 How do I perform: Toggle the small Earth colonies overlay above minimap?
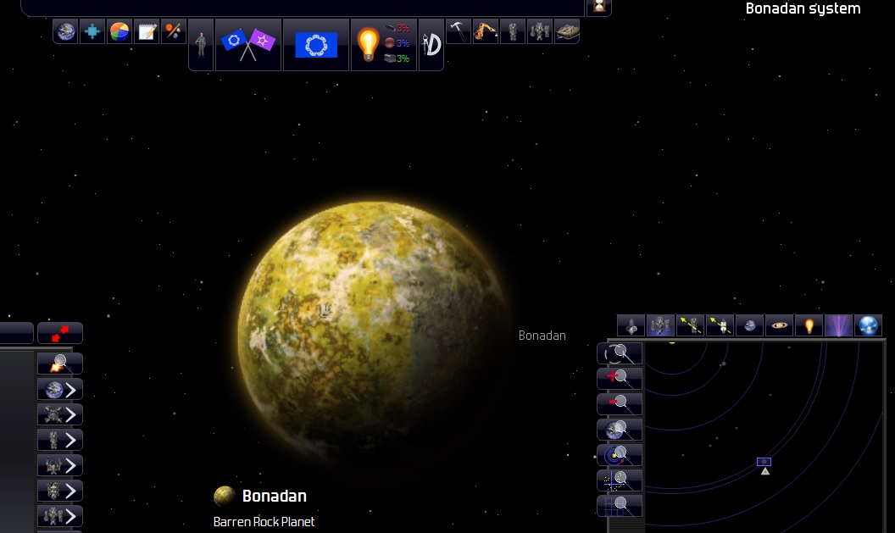click(x=749, y=326)
